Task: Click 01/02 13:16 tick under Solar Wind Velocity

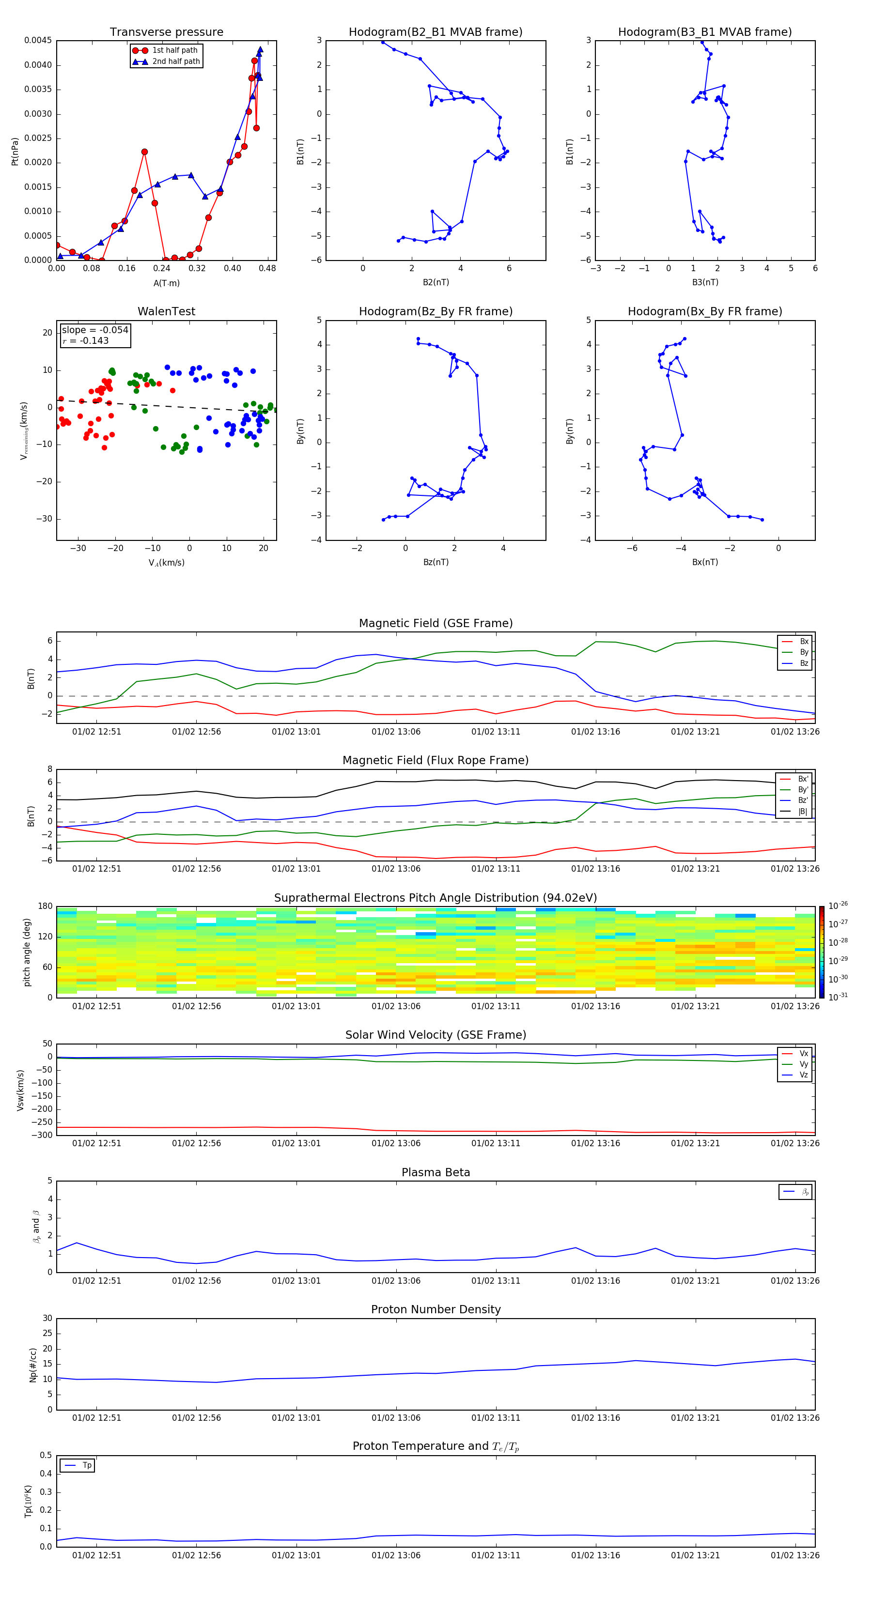Action: click(x=595, y=1143)
